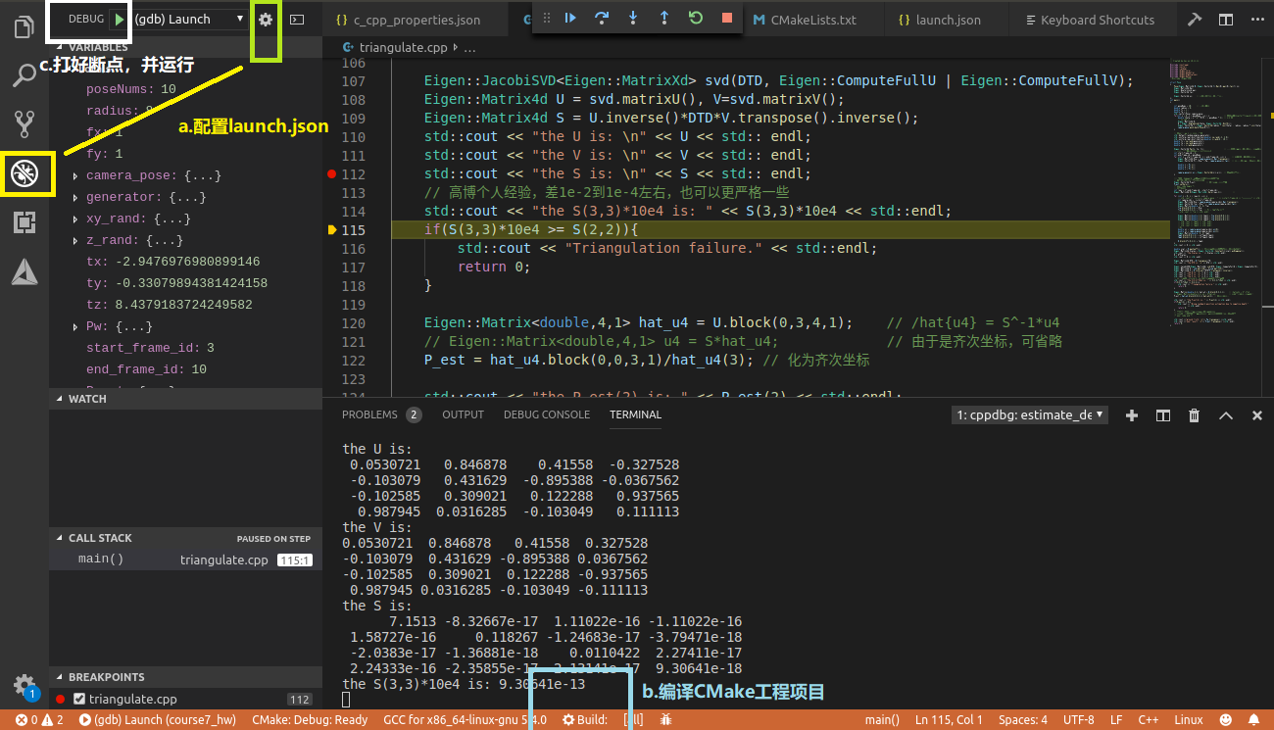
Task: Open the Source Control sidebar icon
Action: (24, 123)
